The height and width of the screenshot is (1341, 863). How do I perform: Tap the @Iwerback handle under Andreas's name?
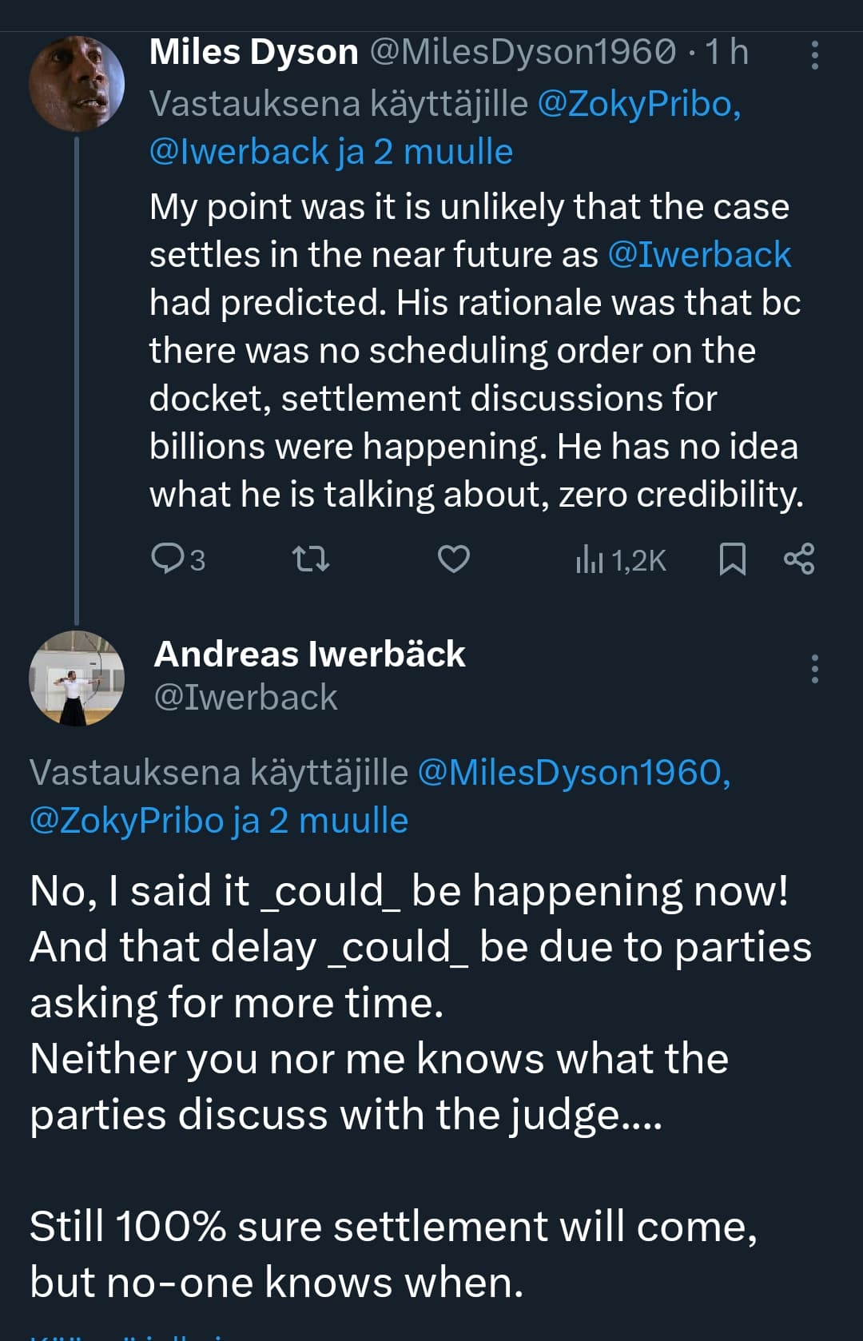pyautogui.click(x=245, y=697)
